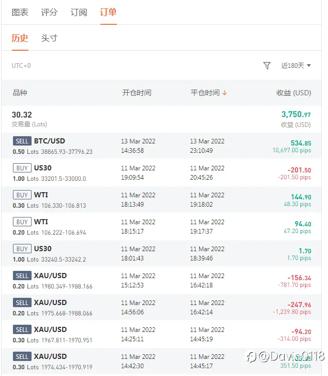
Task: Click the sort arrow beside 平仓时间
Action: pos(225,93)
